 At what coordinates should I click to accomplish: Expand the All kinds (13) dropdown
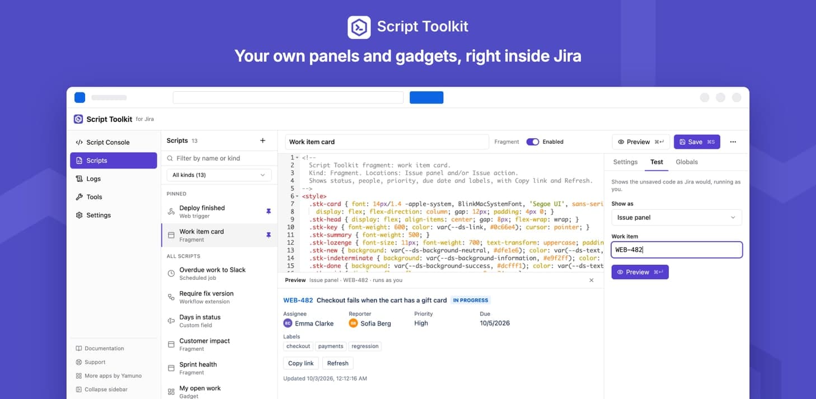[x=219, y=175]
